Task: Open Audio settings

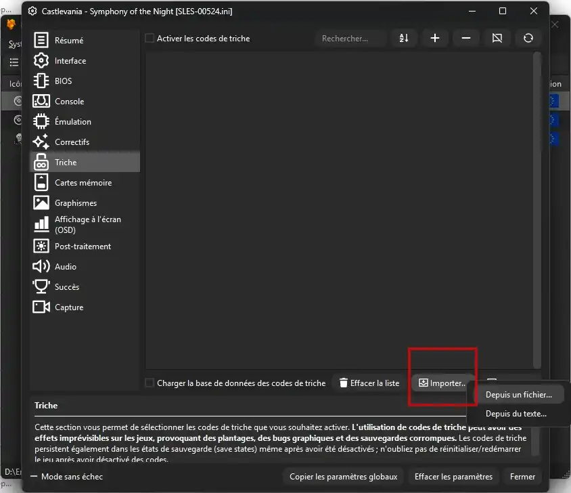Action: click(85, 267)
